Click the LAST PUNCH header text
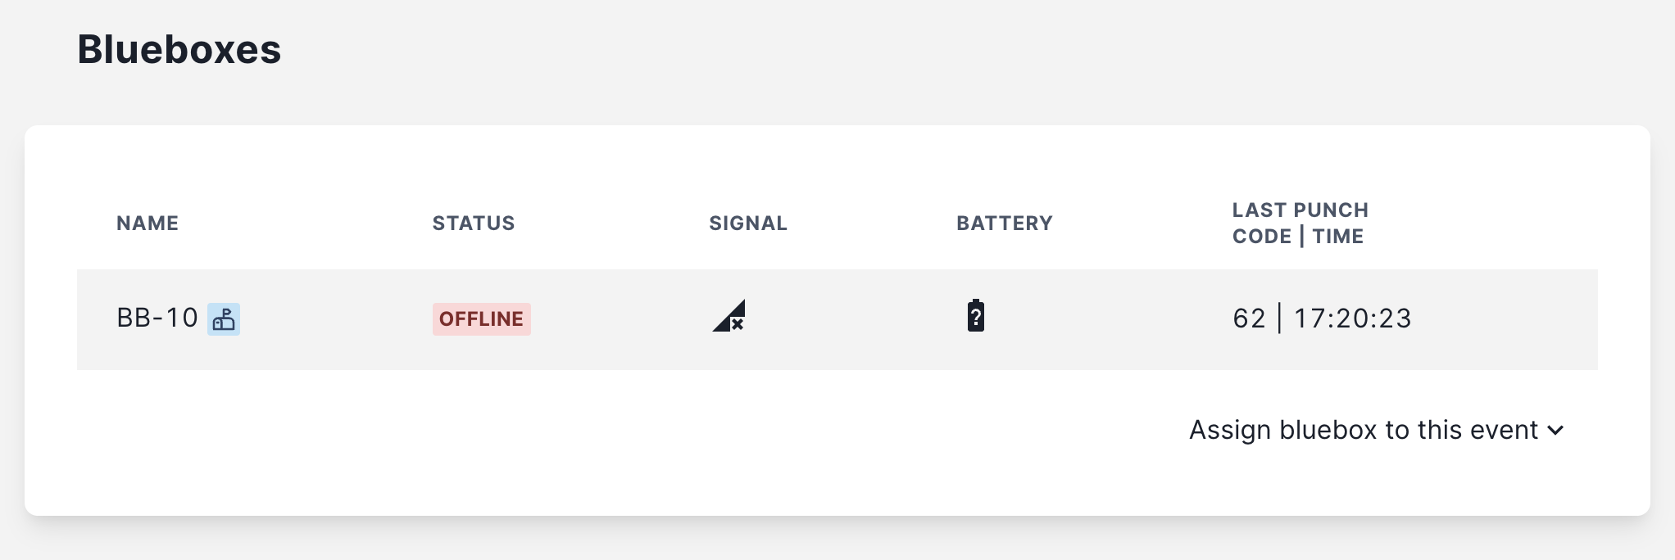 (x=1301, y=210)
